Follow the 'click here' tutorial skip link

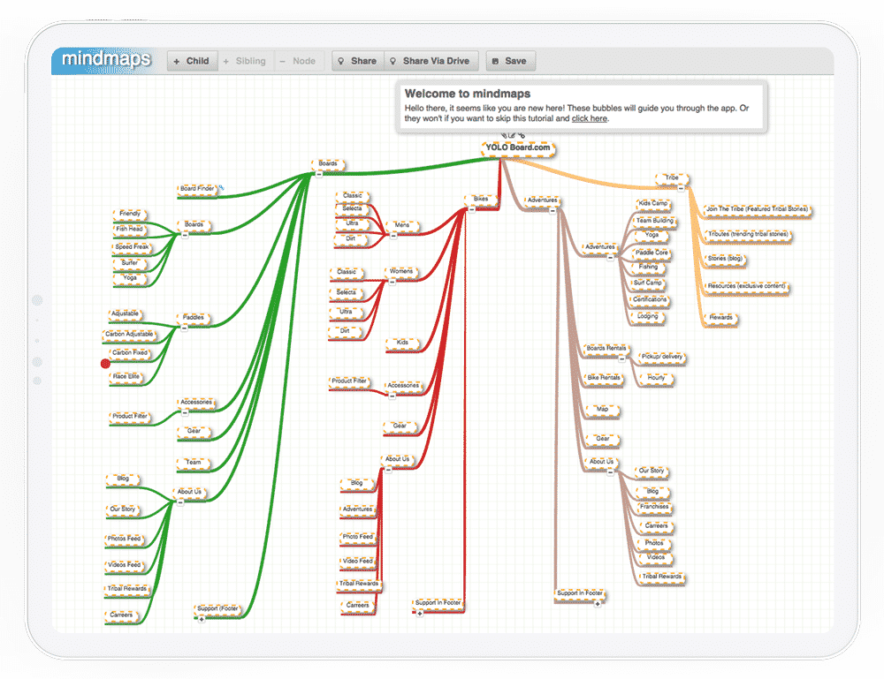589,118
